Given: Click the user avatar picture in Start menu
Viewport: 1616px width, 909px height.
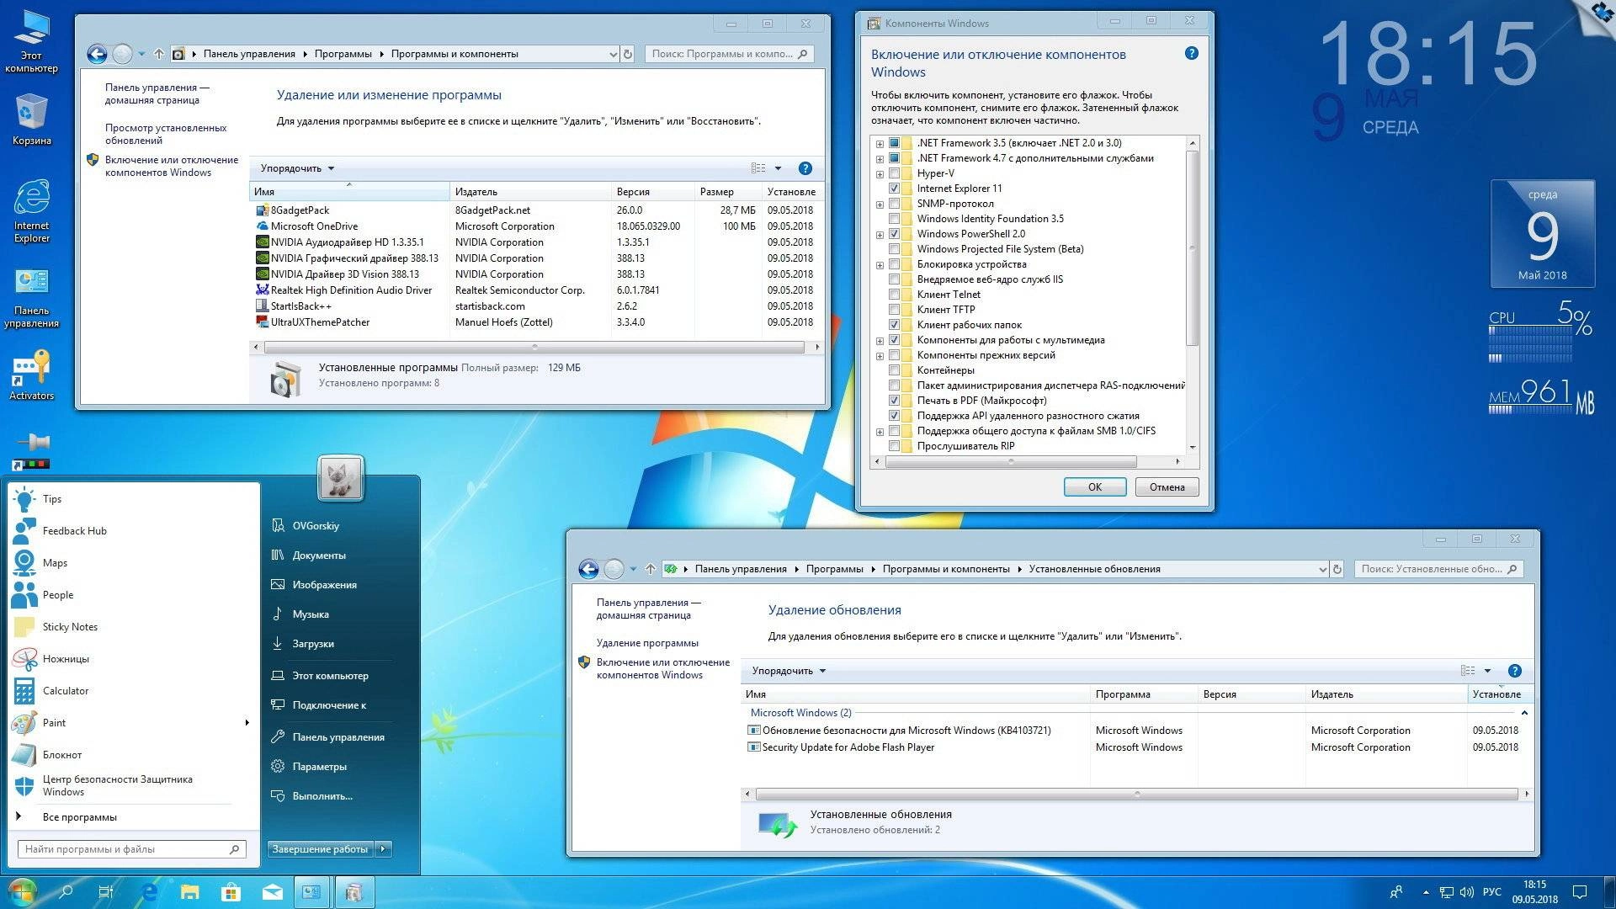Looking at the screenshot, I should tap(341, 478).
